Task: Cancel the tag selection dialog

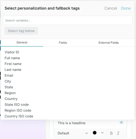Action: (111, 8)
